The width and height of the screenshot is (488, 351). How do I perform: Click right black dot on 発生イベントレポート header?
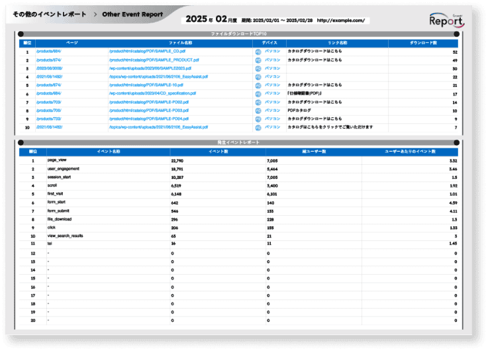pos(456,142)
